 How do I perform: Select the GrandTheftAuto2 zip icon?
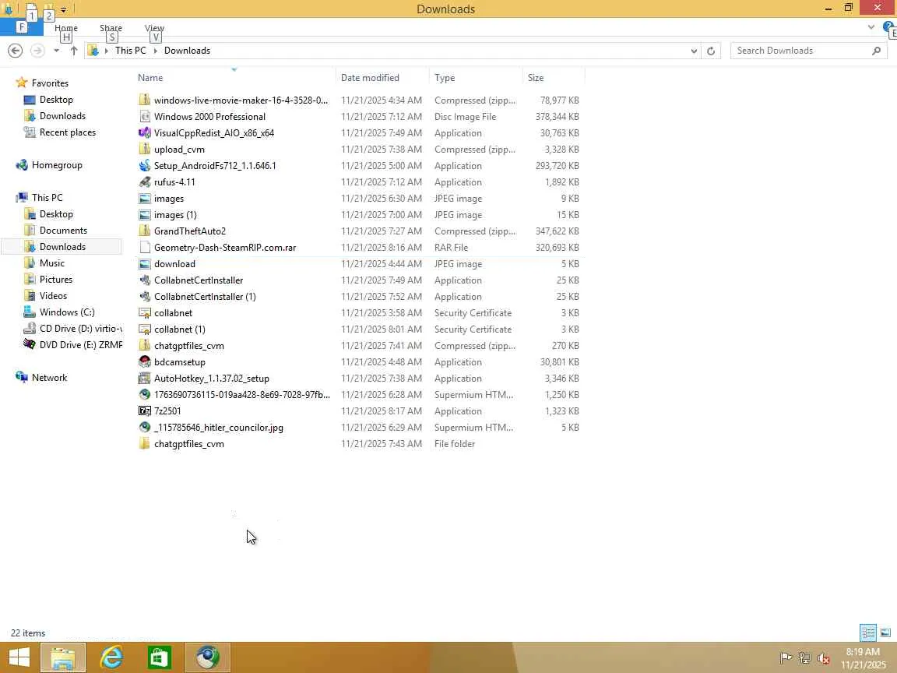click(145, 231)
